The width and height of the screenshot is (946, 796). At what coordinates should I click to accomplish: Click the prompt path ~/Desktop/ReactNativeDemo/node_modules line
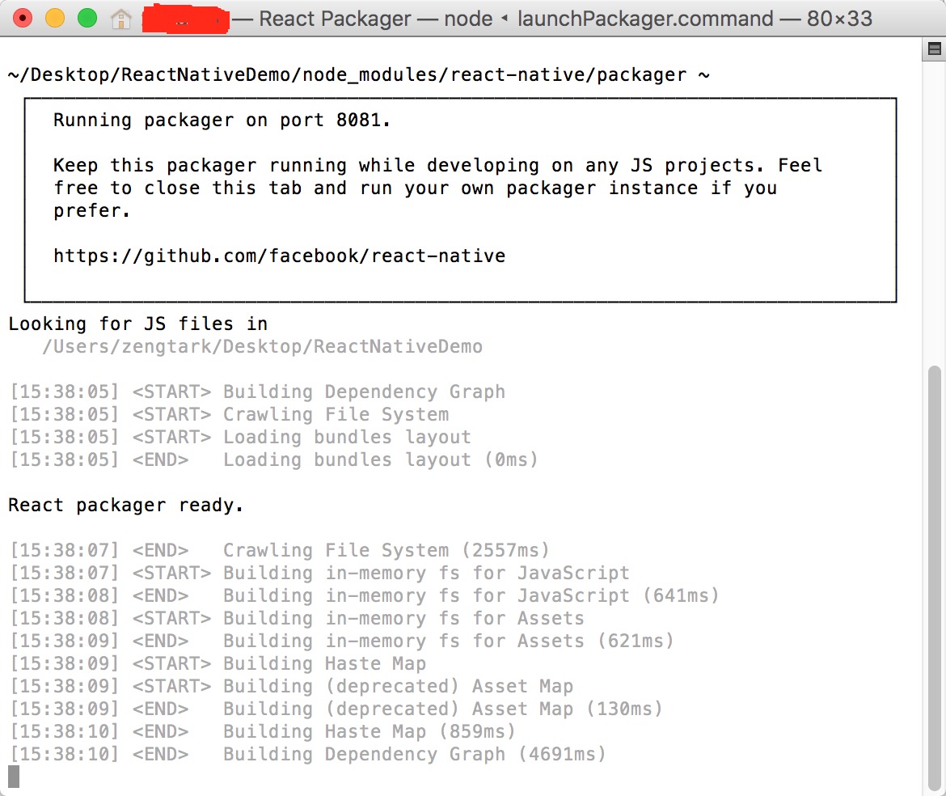(358, 75)
